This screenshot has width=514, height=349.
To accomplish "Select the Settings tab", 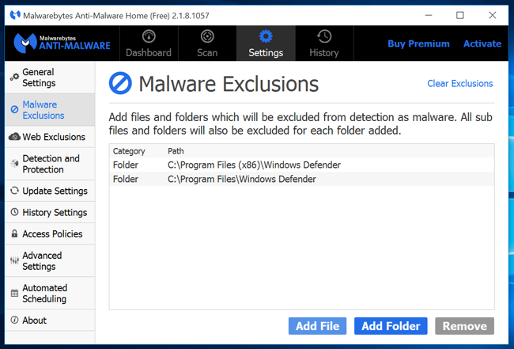I will click(266, 44).
